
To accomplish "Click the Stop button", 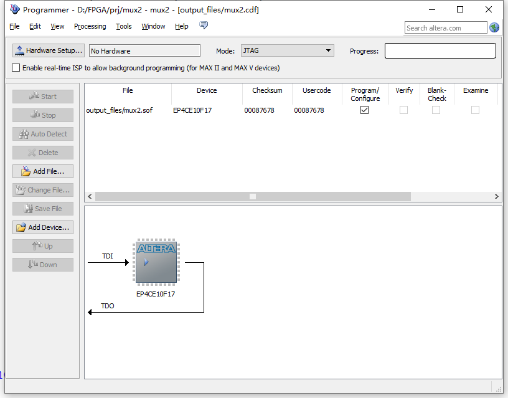I will point(43,115).
